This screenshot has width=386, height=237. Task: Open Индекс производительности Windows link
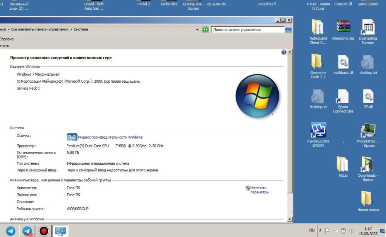(x=110, y=137)
